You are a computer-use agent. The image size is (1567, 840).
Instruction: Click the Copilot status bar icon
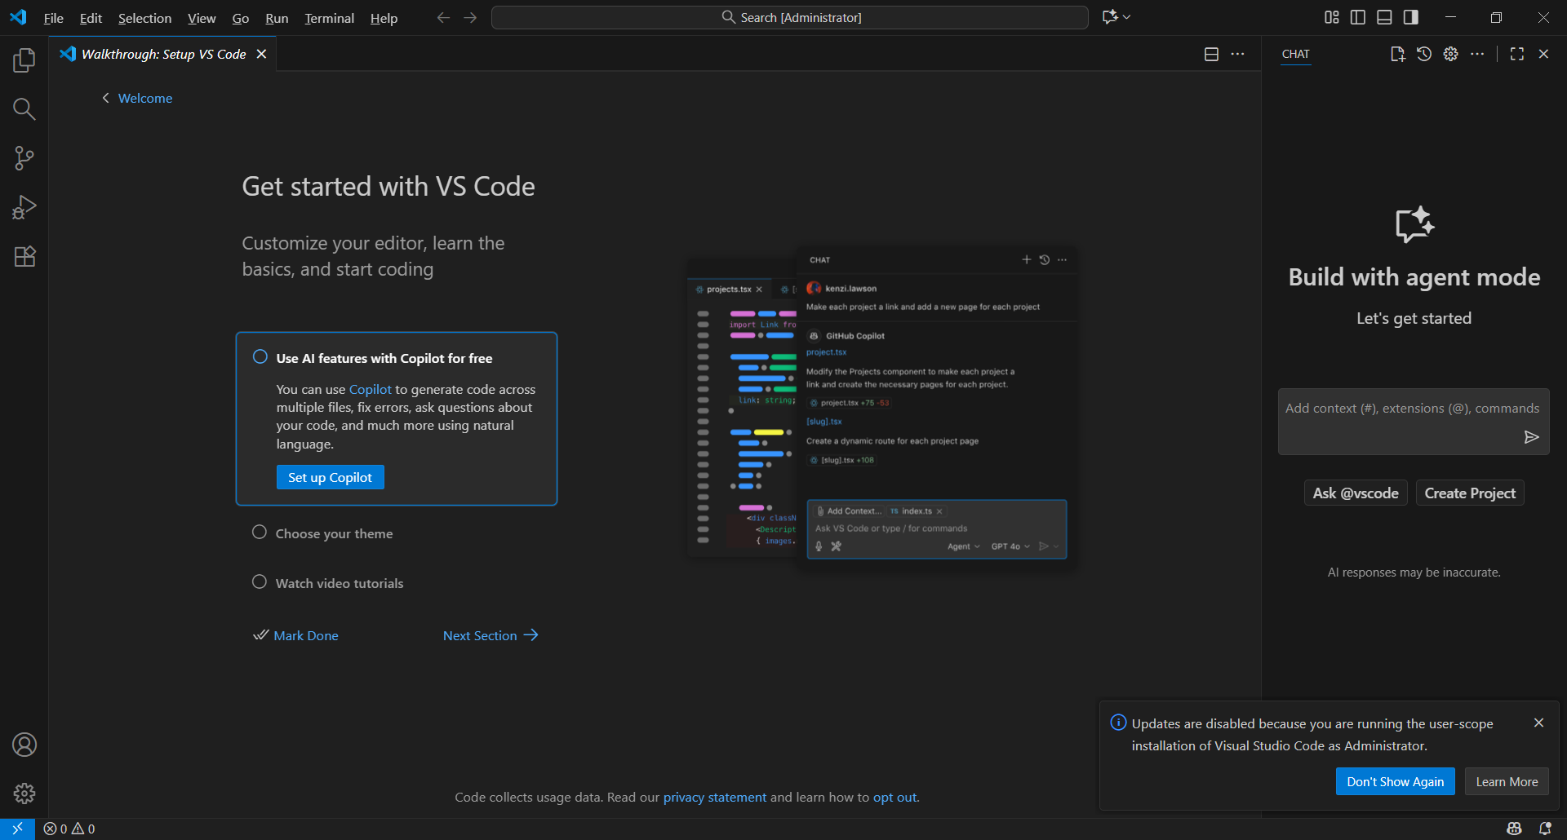click(1514, 829)
